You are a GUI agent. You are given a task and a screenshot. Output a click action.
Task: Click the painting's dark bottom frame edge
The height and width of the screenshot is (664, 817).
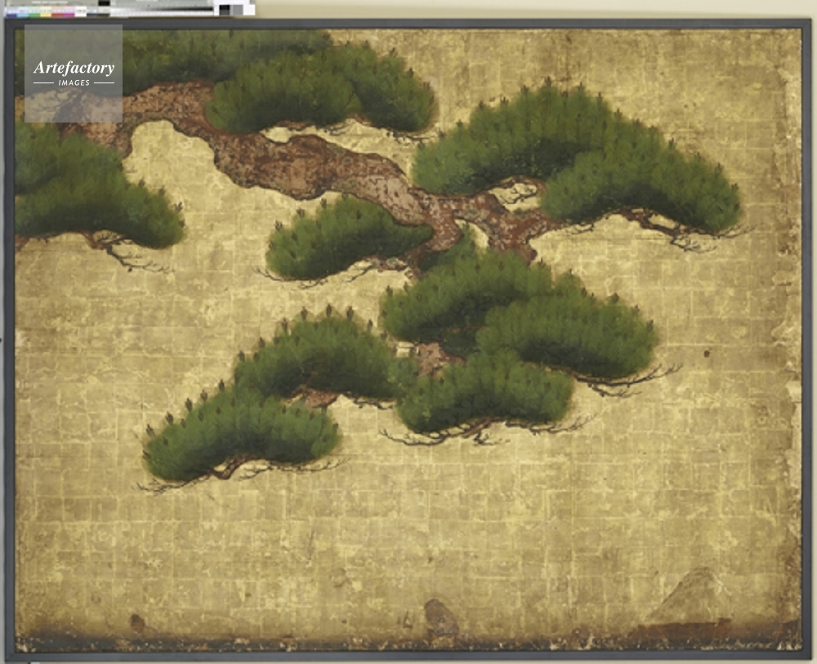click(x=408, y=656)
